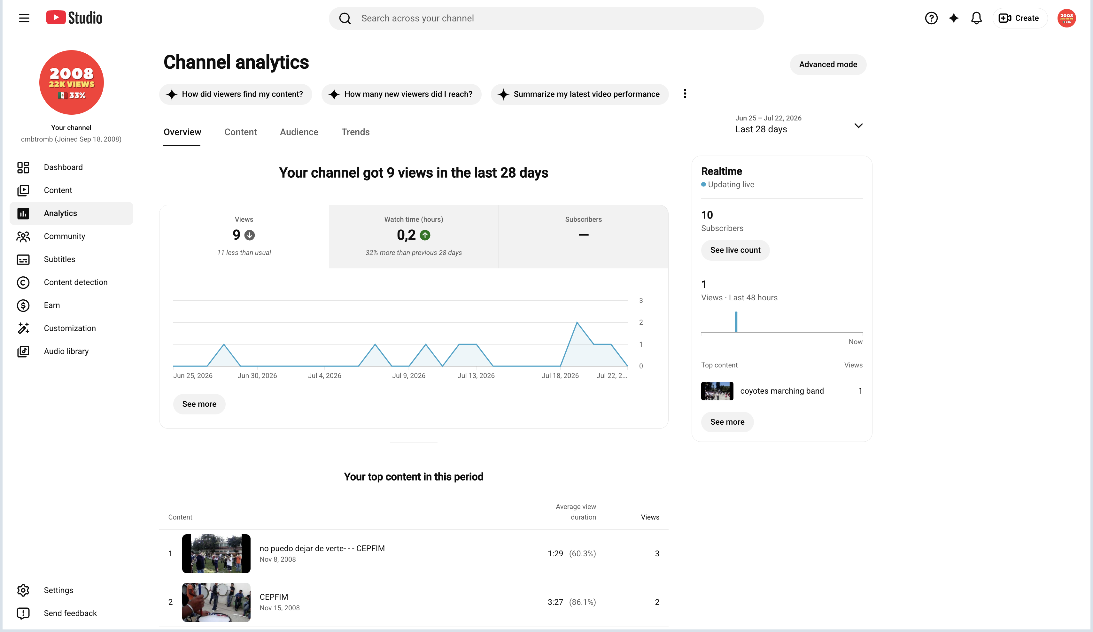Image resolution: width=1093 pixels, height=632 pixels.
Task: Switch to the Audience tab
Action: point(299,132)
